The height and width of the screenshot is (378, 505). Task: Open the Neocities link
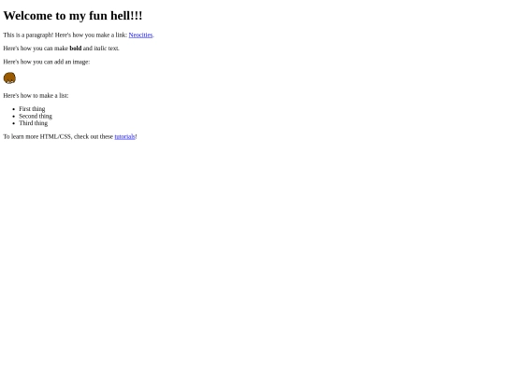140,35
